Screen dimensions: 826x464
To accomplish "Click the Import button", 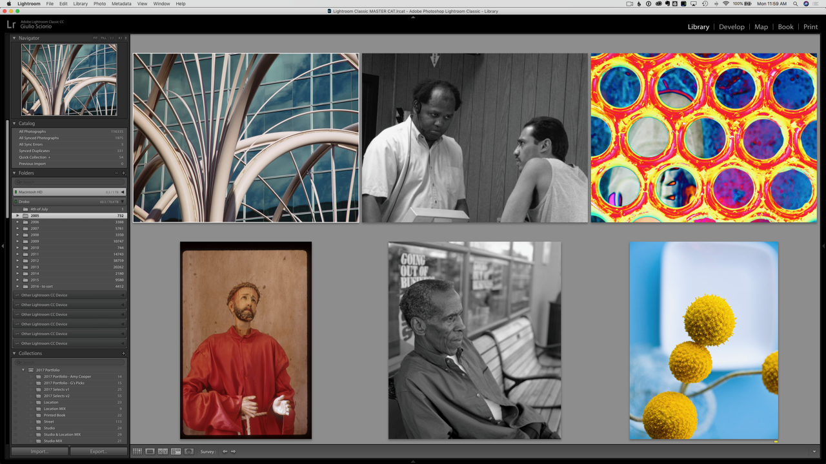I will pyautogui.click(x=39, y=452).
